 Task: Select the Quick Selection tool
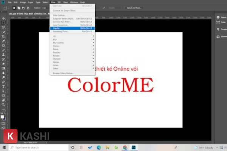[3, 32]
